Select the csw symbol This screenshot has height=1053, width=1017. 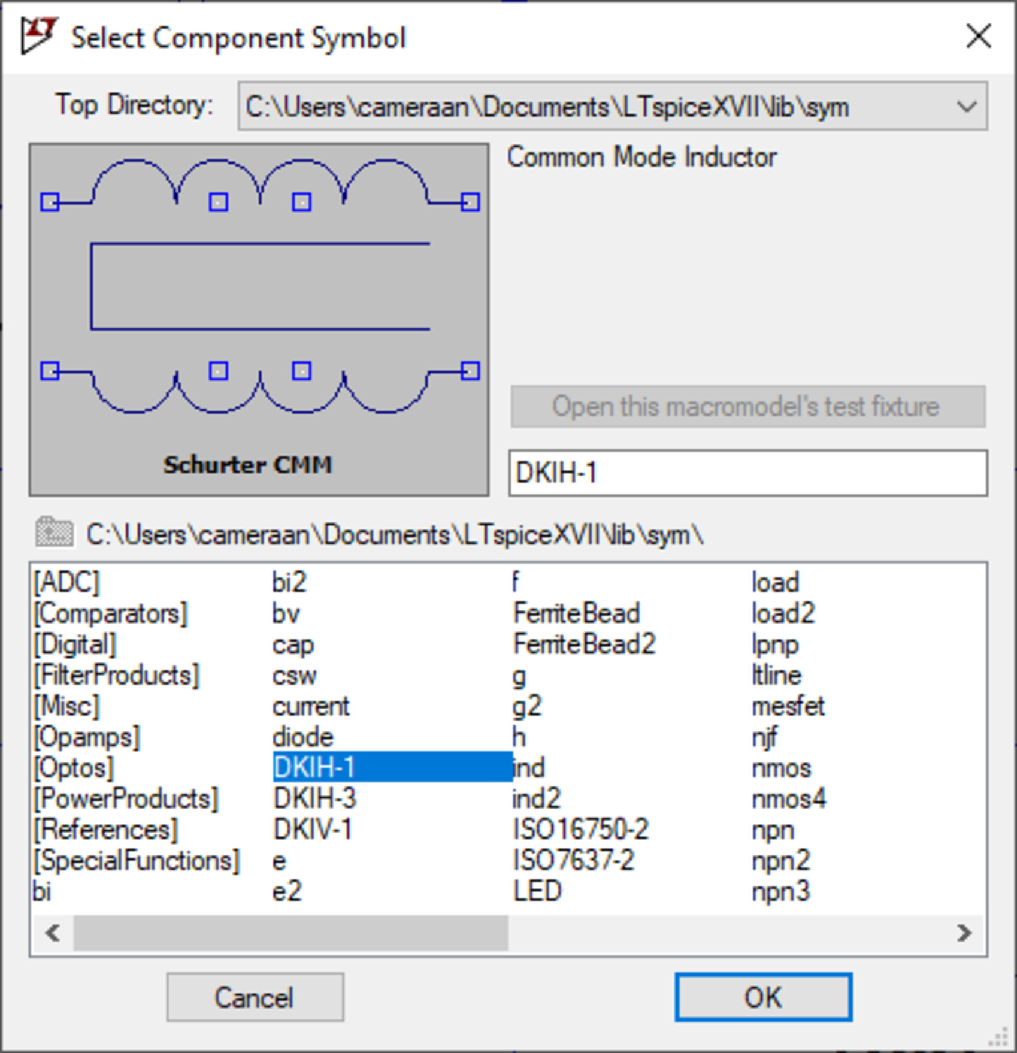[x=294, y=676]
